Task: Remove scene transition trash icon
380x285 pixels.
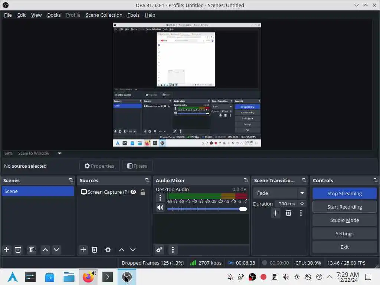Action: 288,213
